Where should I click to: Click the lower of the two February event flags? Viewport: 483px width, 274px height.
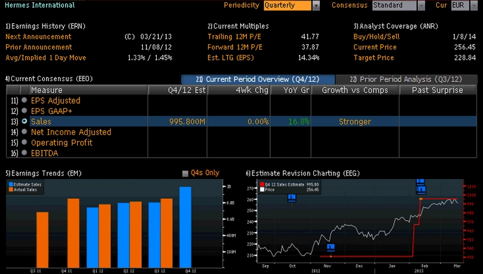click(x=421, y=190)
